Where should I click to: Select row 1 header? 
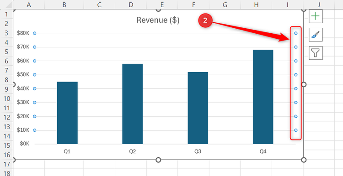coord(6,14)
